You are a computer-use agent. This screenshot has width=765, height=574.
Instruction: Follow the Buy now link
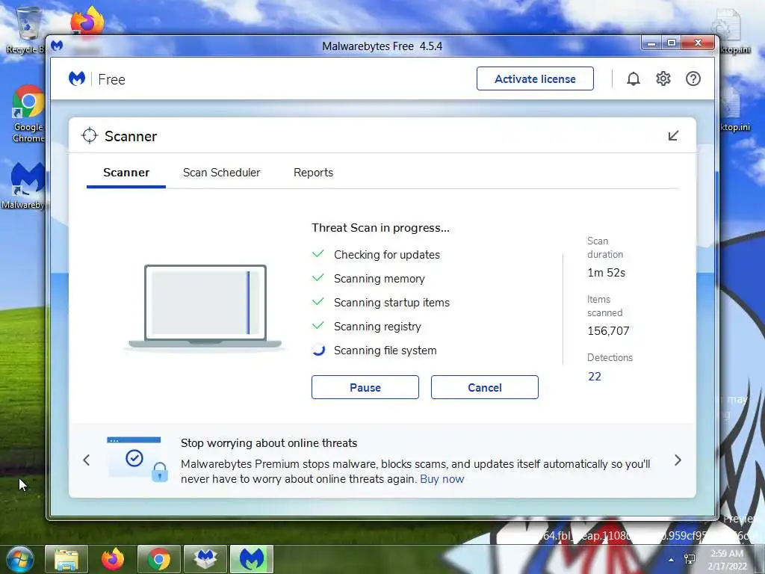(442, 479)
